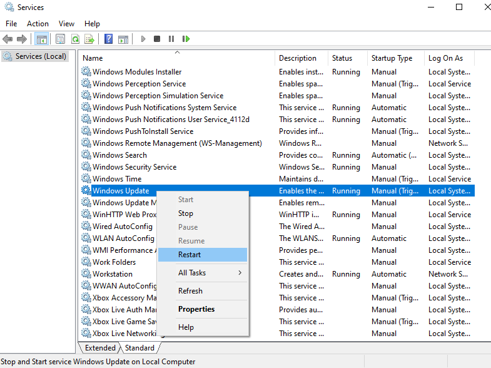This screenshot has width=491, height=368.
Task: Open the View menu
Action: [x=66, y=23]
